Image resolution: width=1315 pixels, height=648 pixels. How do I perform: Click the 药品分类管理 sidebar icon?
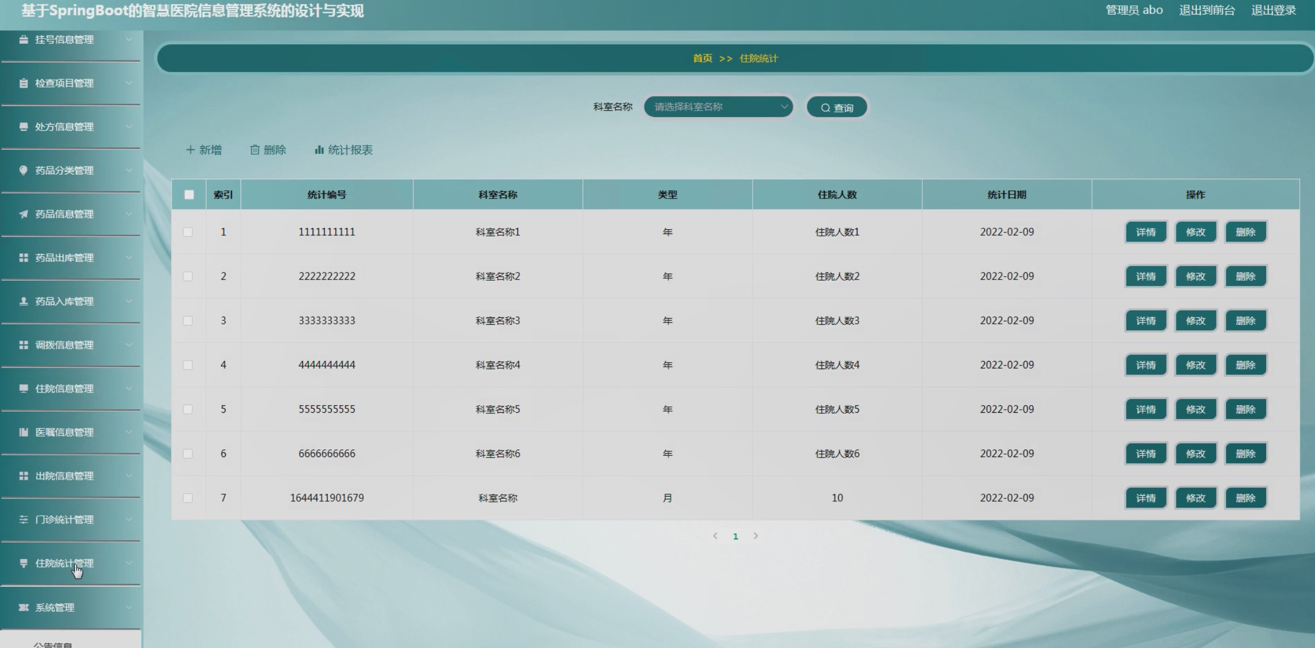[23, 170]
